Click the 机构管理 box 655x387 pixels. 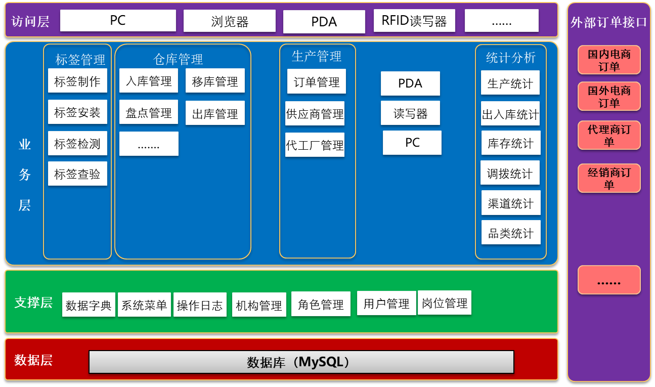point(259,305)
